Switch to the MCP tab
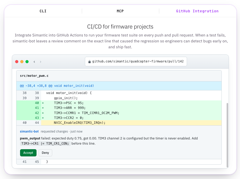 (x=120, y=11)
